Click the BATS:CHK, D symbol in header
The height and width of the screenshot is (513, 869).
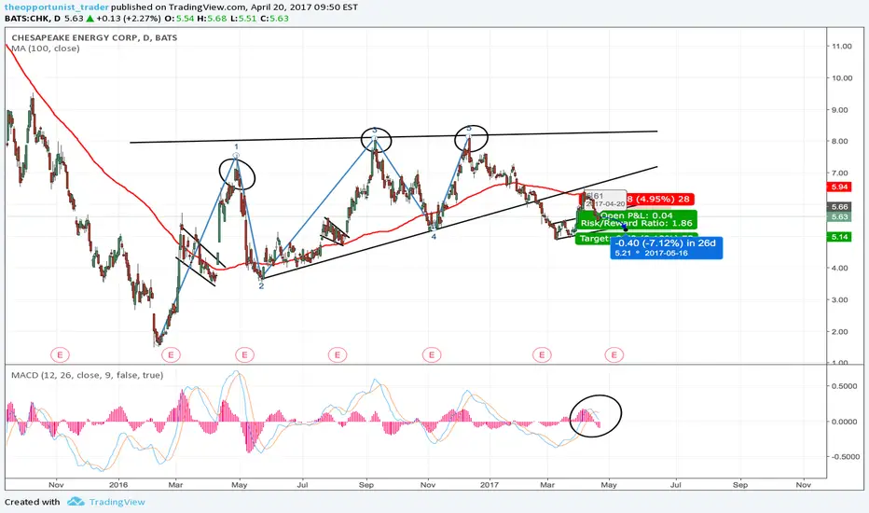coord(33,19)
